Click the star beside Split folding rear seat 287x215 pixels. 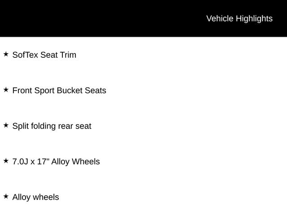6,125
